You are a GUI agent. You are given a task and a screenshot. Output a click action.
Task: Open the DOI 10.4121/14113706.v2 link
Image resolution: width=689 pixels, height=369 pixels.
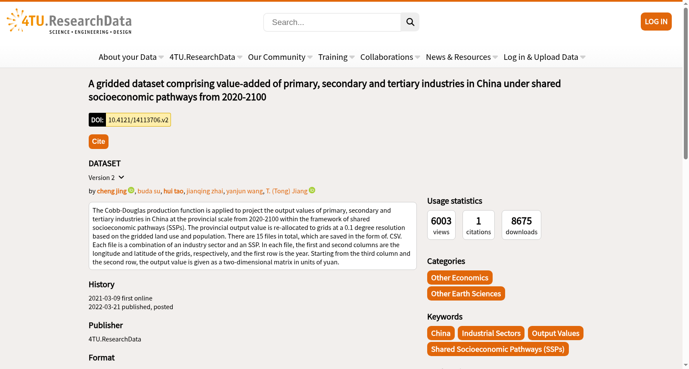(138, 120)
